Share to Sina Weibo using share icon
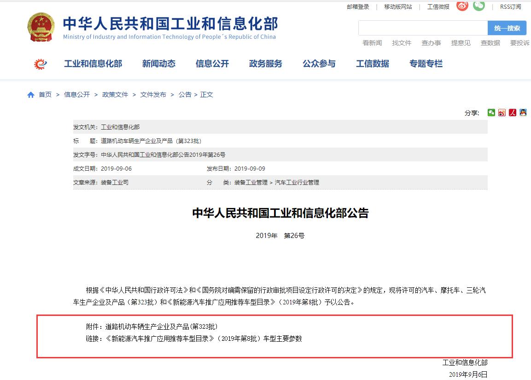This screenshot has height=380, width=531. click(x=502, y=113)
